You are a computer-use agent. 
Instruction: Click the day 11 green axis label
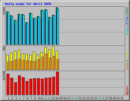46,98
